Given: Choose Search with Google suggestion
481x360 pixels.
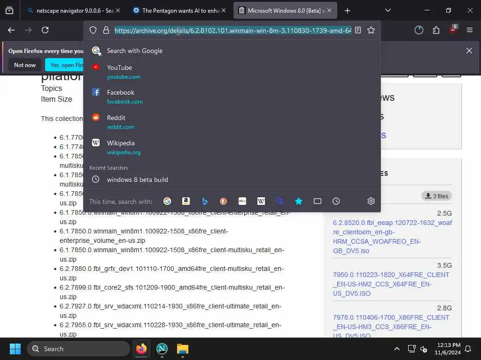Looking at the screenshot, I should [x=232, y=51].
